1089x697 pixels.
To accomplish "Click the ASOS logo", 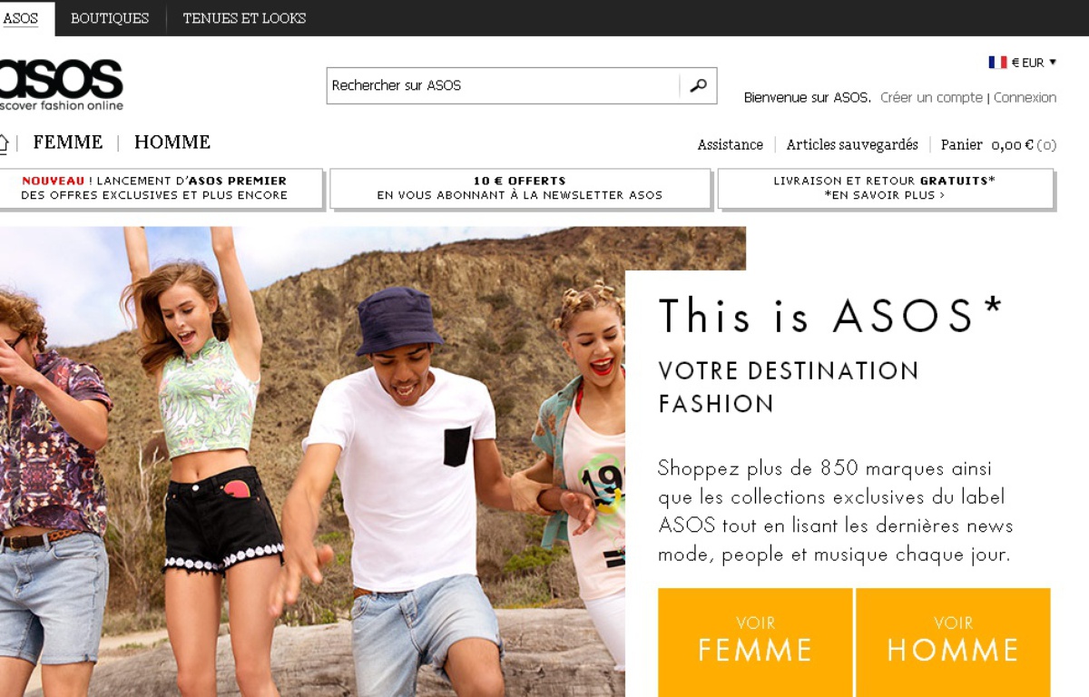I will pos(61,81).
